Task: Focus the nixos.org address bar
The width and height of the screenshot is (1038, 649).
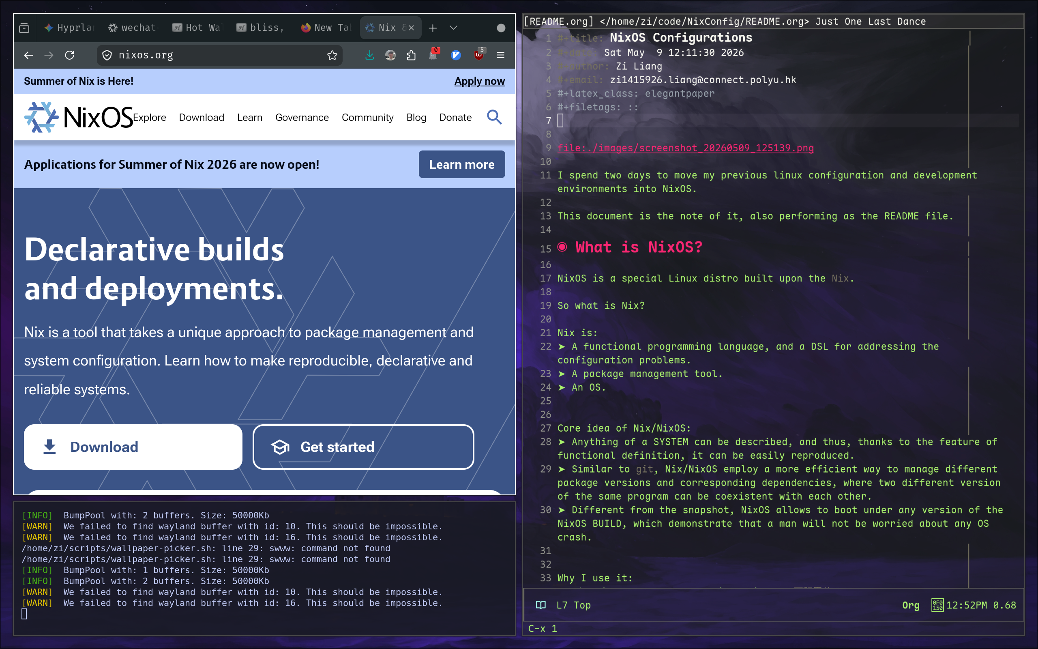Action: coord(220,55)
